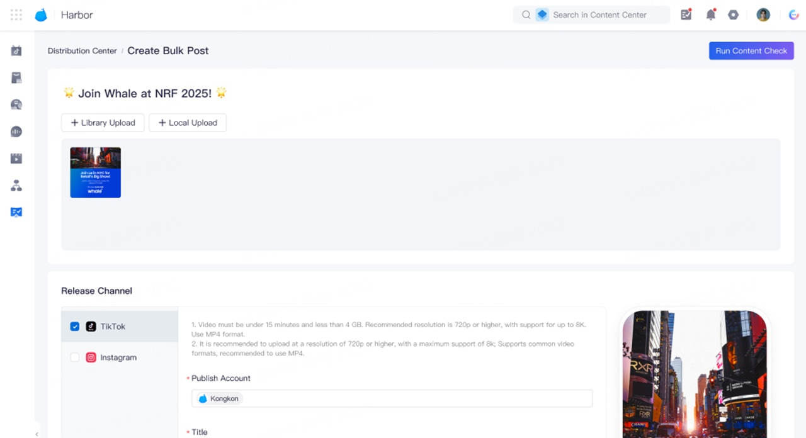Screen dimensions: 806x438
Task: Open the video clapperboard sidebar icon
Action: point(16,159)
